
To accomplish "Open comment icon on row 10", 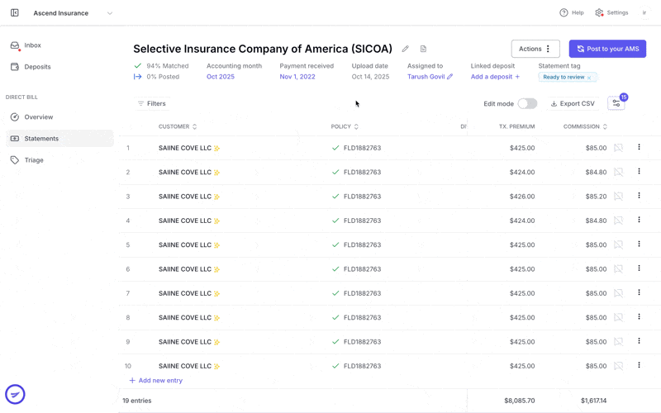I will [618, 366].
